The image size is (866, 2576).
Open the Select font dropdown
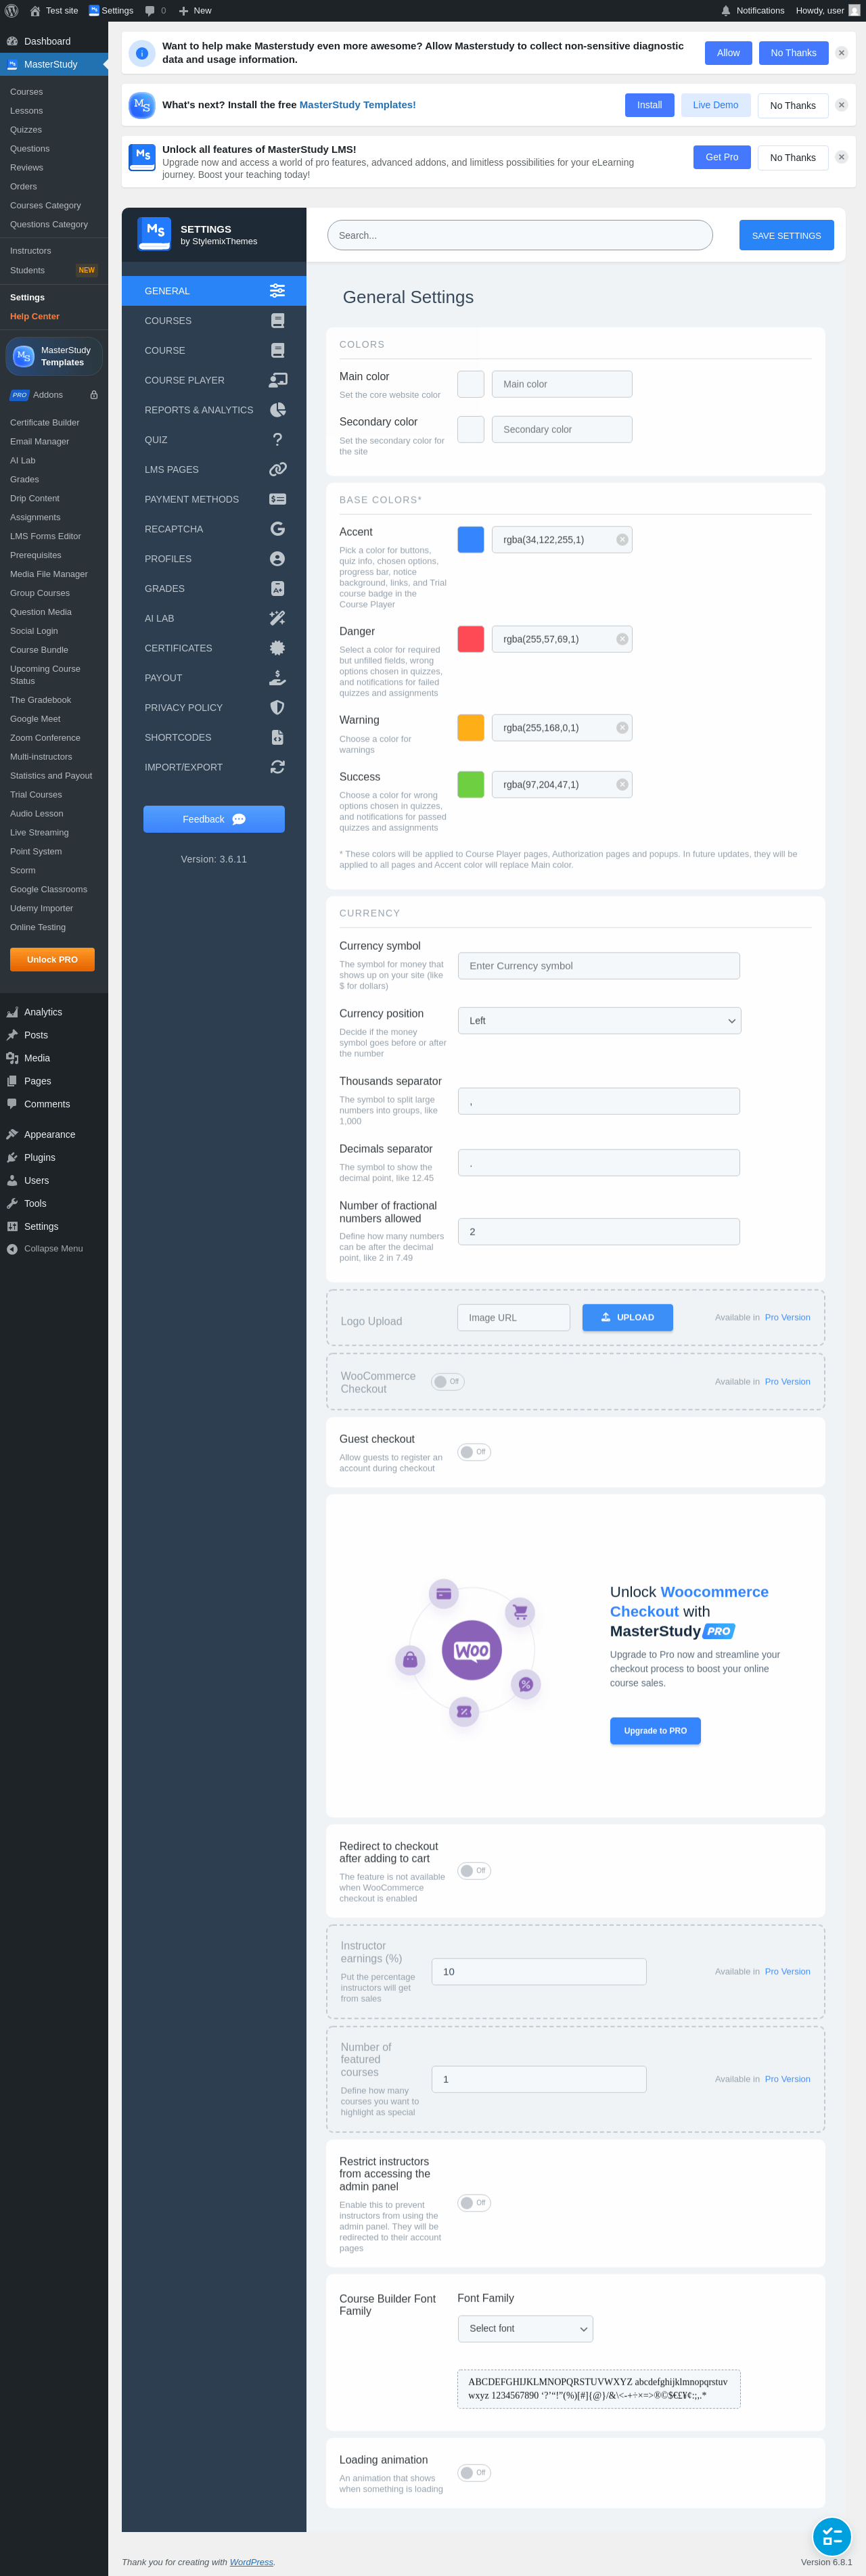tap(525, 2328)
